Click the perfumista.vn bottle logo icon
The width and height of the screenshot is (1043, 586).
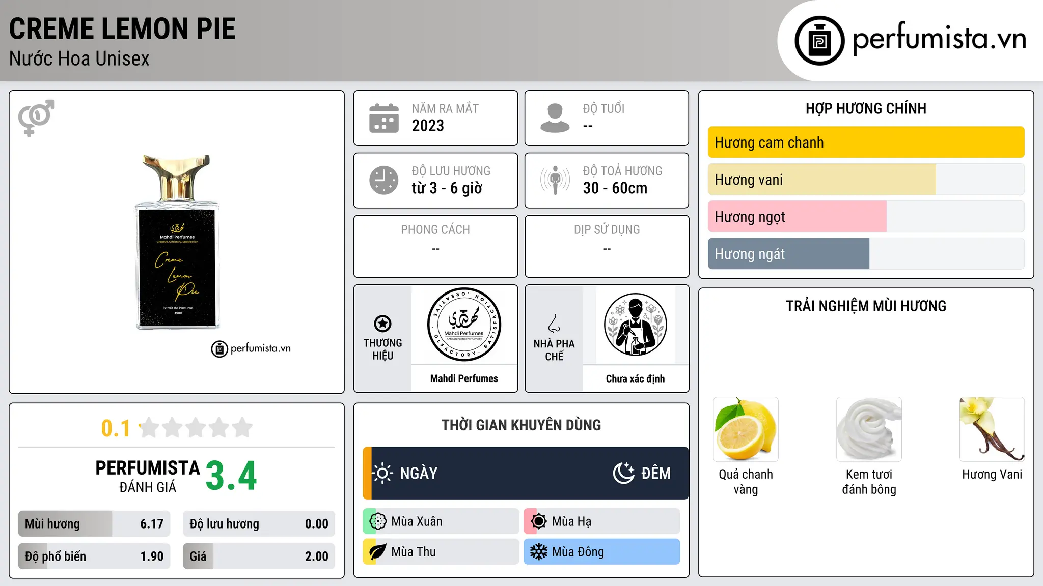[819, 41]
